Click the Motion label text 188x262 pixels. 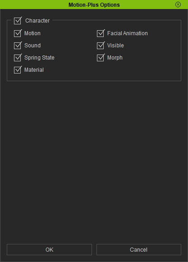[x=32, y=33]
